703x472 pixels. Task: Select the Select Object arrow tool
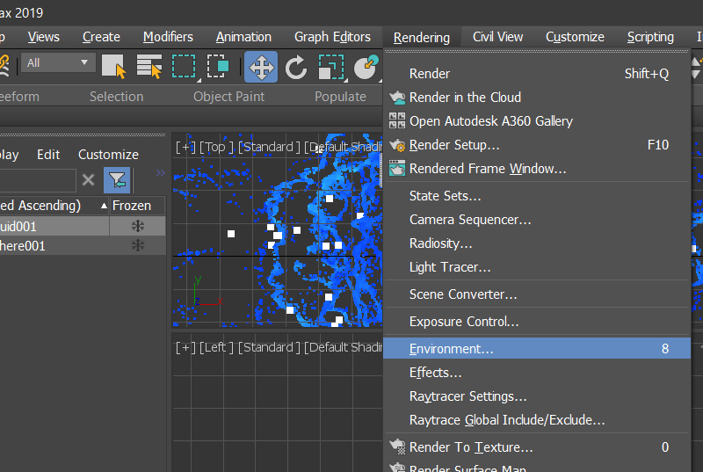point(113,67)
